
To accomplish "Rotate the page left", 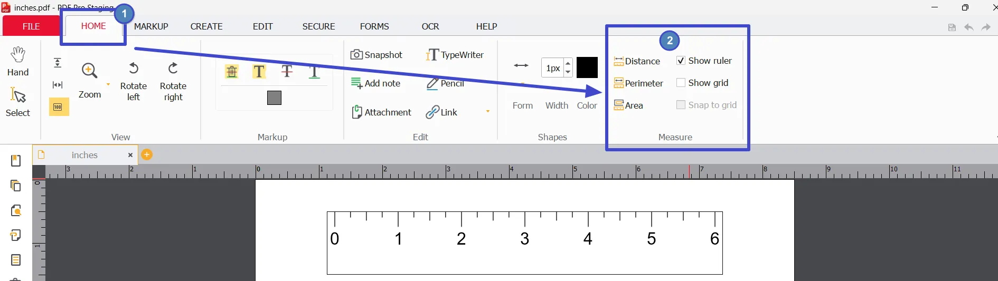I will pyautogui.click(x=134, y=82).
